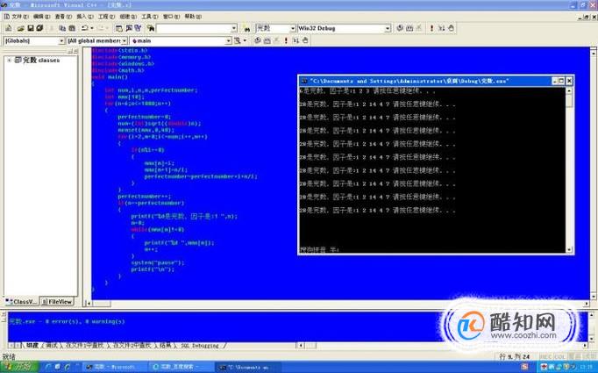Image resolution: width=598 pixels, height=373 pixels.
Task: Click the system tray clock
Action: 588,367
